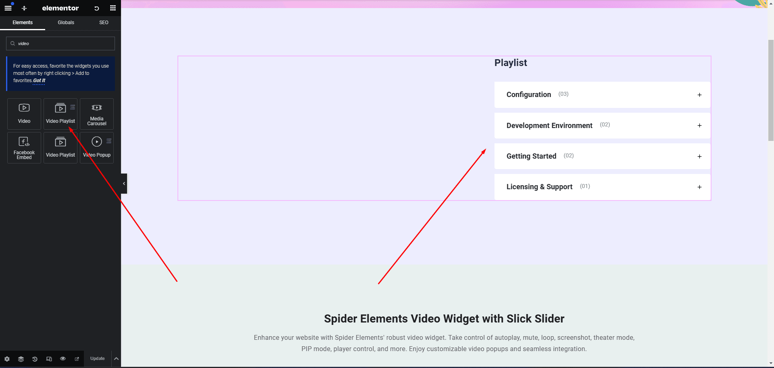774x368 pixels.
Task: Click the circular loading icon beside elementor logo
Action: 97,8
